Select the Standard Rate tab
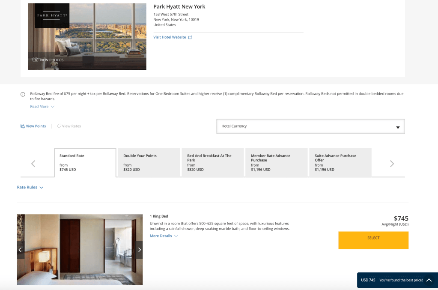The image size is (438, 290). pos(85,162)
